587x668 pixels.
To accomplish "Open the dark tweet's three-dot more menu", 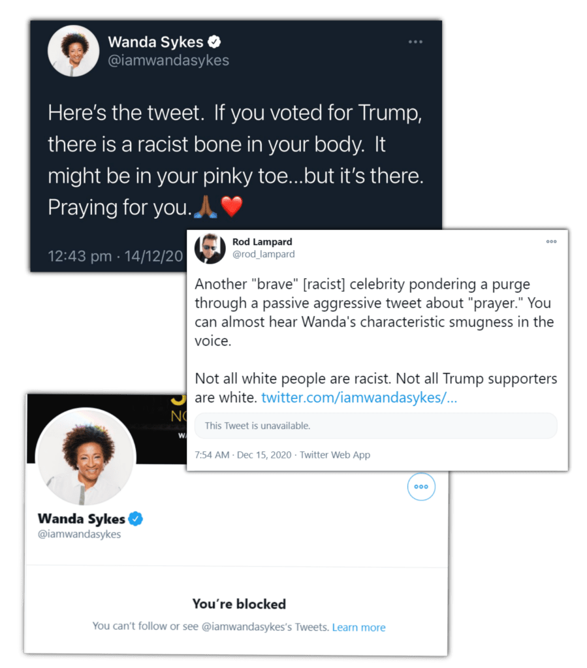I will click(x=415, y=42).
